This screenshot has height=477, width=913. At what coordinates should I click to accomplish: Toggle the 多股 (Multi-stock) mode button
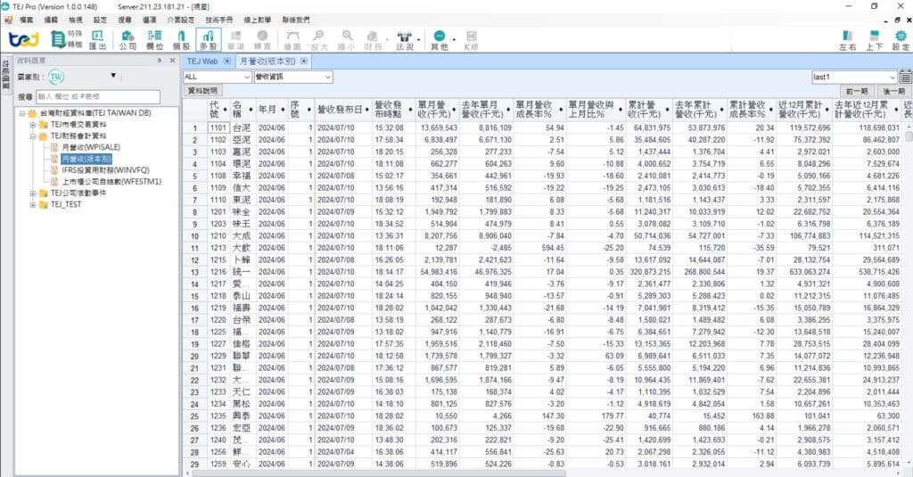click(x=209, y=39)
